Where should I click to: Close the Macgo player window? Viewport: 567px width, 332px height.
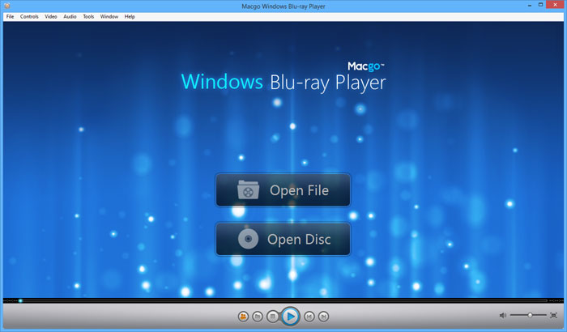(x=556, y=5)
